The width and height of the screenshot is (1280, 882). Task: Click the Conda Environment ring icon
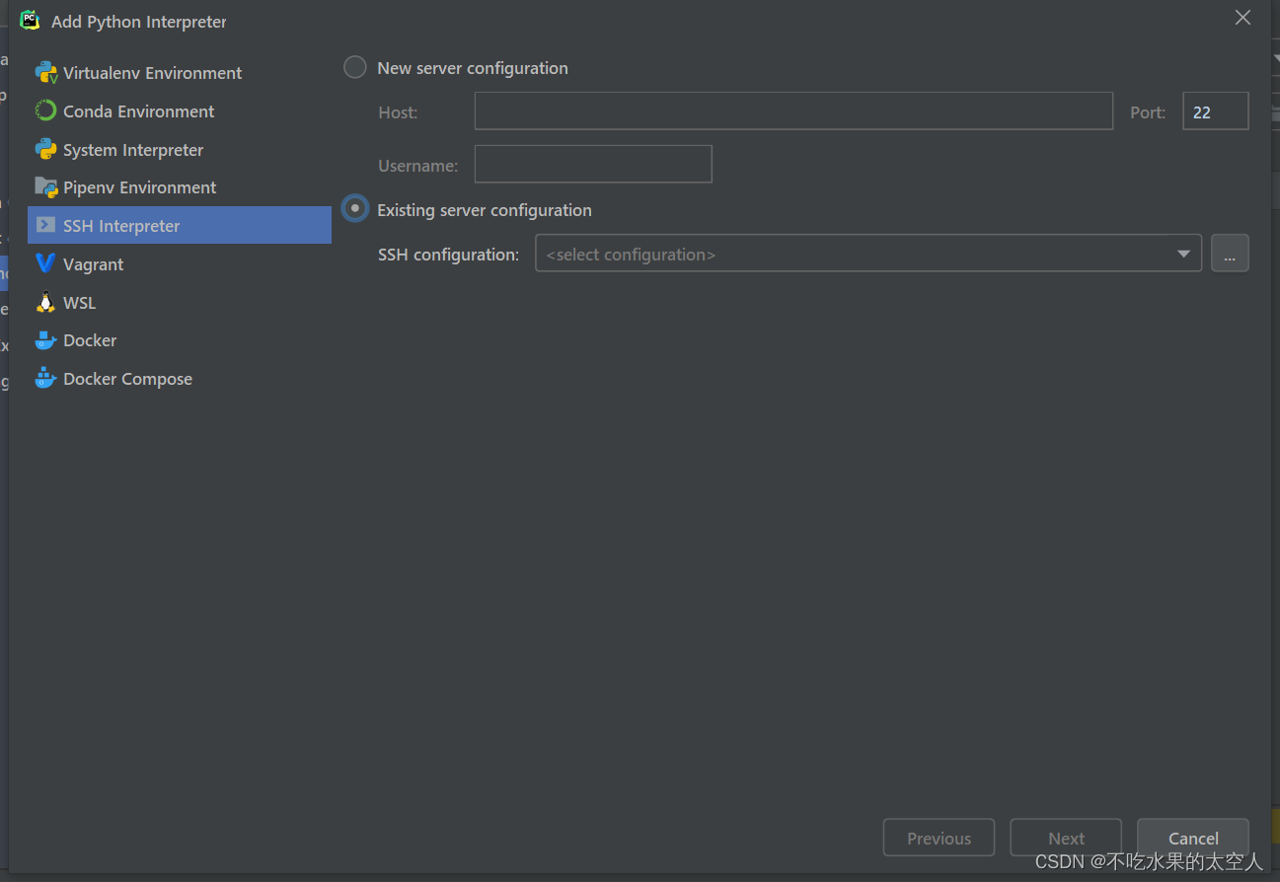(45, 110)
